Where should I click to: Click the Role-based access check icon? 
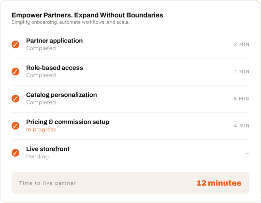[15, 72]
